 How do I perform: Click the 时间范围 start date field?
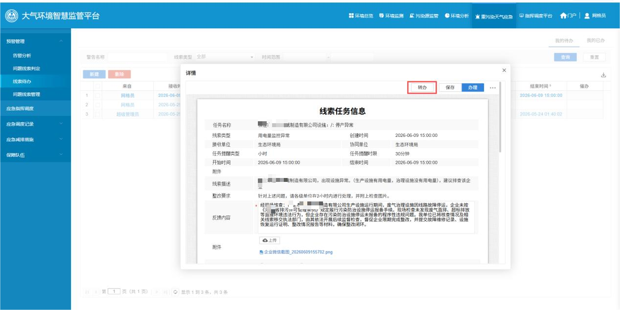click(x=304, y=57)
